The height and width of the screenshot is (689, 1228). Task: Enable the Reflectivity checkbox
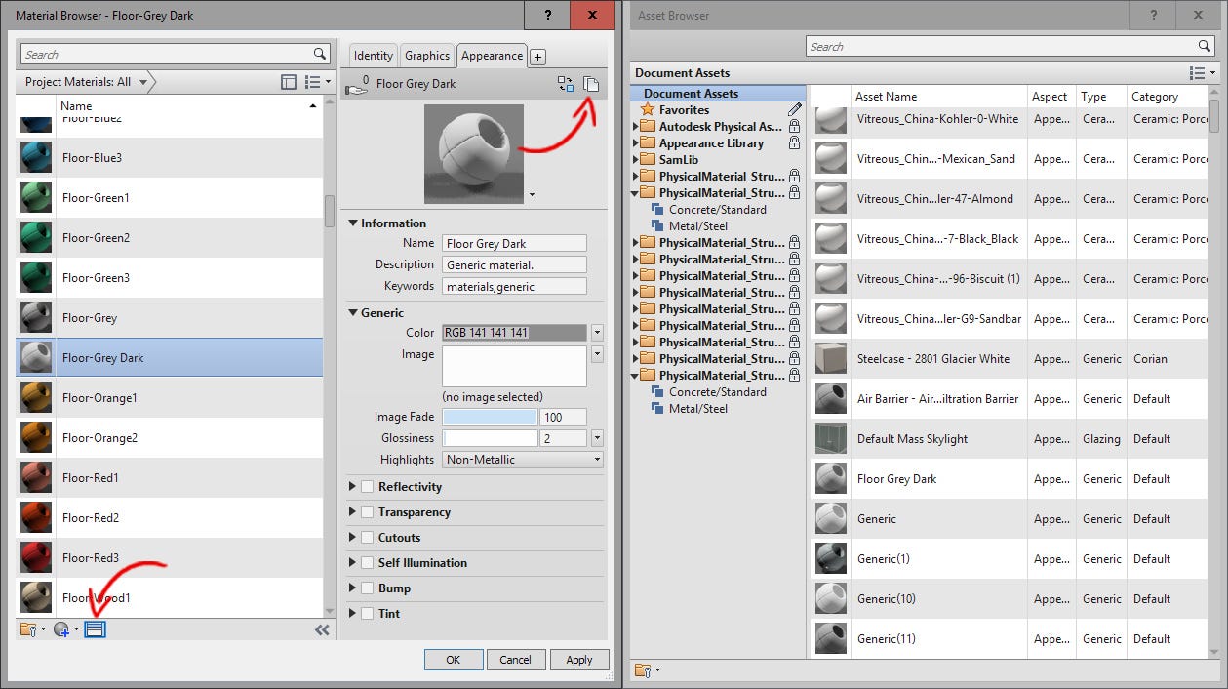pos(368,486)
